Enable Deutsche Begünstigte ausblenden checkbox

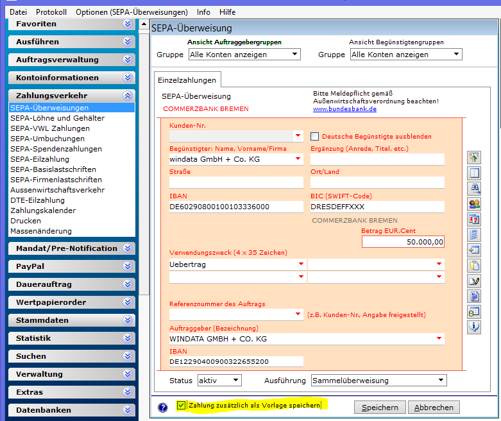[314, 137]
